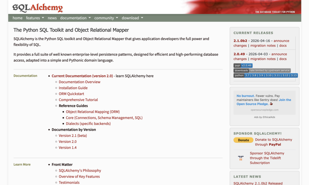Click the Front Matter heading
The width and height of the screenshot is (309, 185).
click(62, 165)
